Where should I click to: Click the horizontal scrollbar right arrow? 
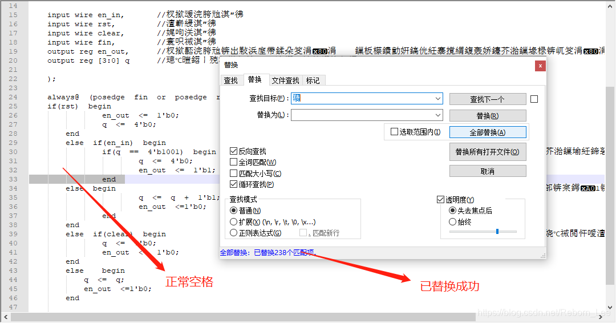601,317
